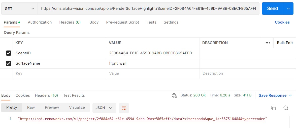
Task: Open the Pre-request Script tab
Action: 122,22
